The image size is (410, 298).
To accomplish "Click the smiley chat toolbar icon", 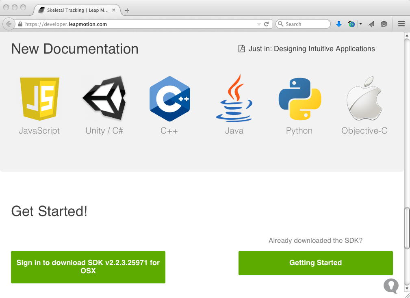I will [384, 24].
